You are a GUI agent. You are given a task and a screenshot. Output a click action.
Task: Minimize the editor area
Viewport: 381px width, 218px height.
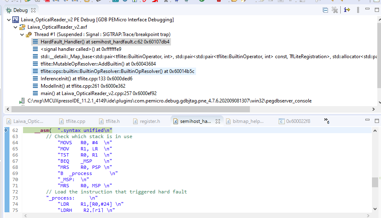[x=367, y=120]
